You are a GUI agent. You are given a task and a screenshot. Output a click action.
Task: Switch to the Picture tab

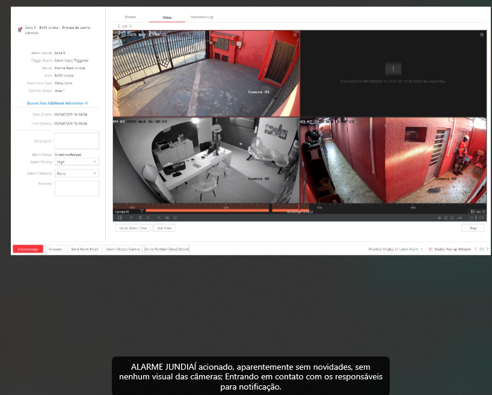[x=130, y=17]
